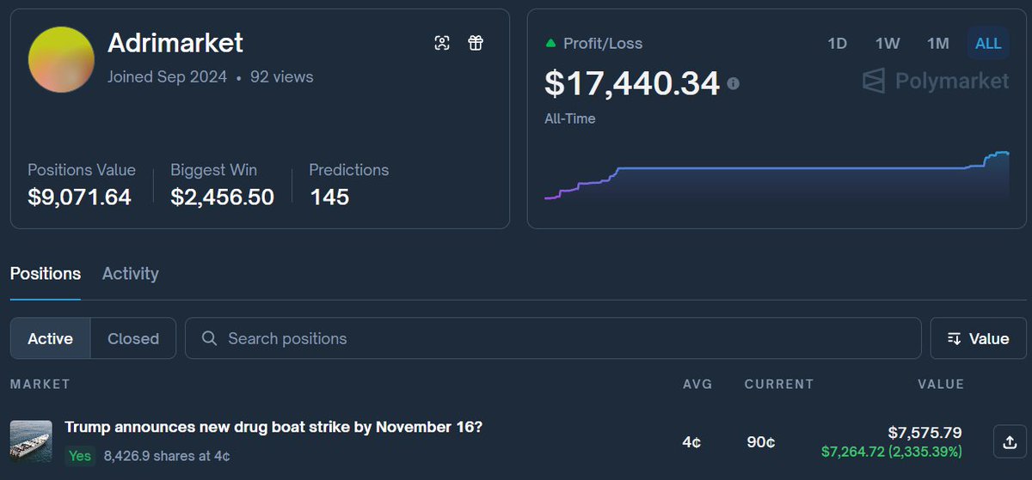The width and height of the screenshot is (1032, 480).
Task: Select the 1M timeframe
Action: click(x=937, y=43)
